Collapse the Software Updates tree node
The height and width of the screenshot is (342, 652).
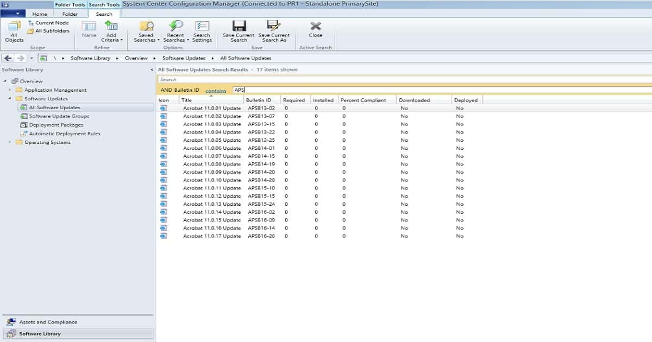[9, 99]
